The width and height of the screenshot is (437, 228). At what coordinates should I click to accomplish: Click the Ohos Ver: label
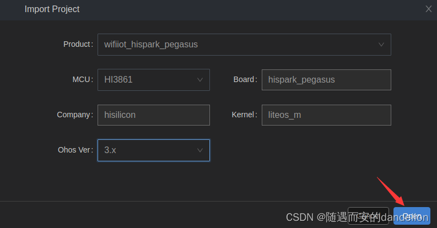75,150
